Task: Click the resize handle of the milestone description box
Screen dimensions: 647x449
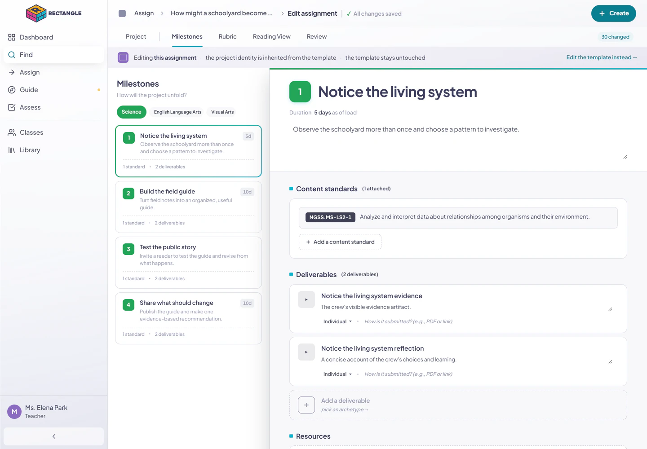Action: (625, 157)
